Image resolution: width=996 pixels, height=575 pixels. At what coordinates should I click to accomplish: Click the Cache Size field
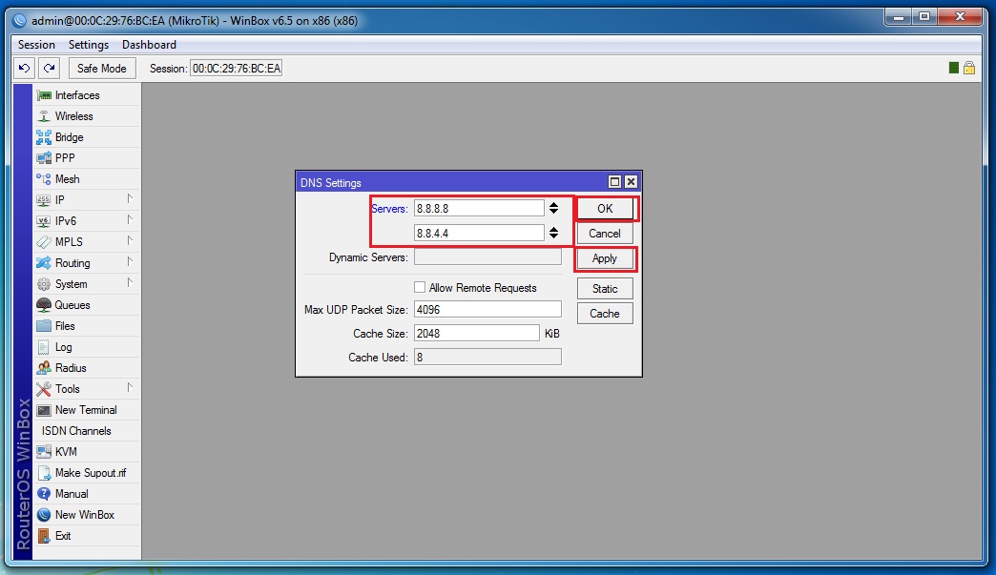coord(477,333)
